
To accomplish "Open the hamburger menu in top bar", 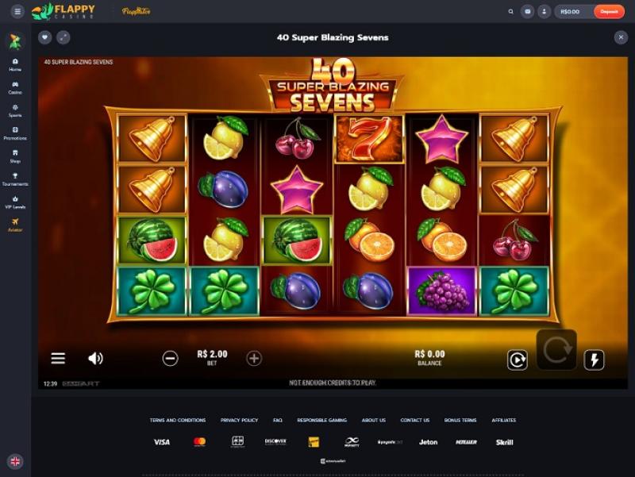I will [17, 12].
